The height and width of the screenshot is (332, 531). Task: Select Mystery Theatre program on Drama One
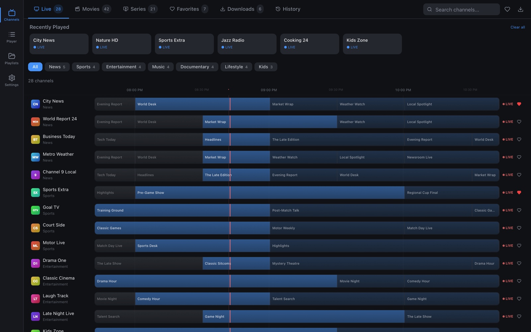click(371, 264)
